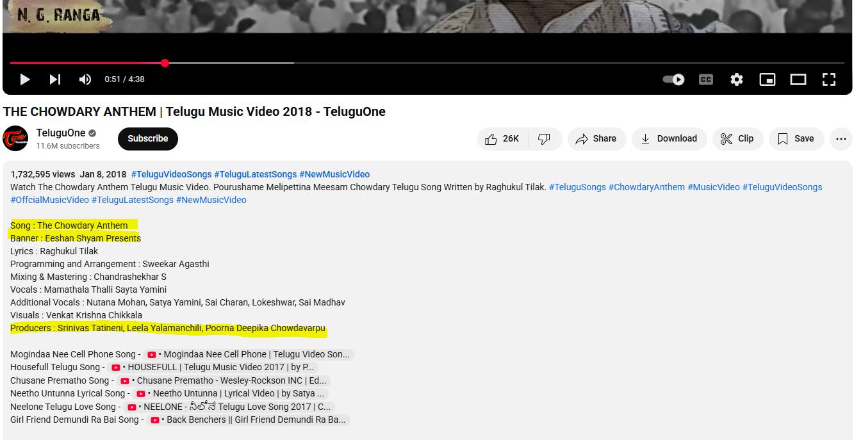Save video to a playlist
The image size is (854, 440).
click(x=796, y=139)
